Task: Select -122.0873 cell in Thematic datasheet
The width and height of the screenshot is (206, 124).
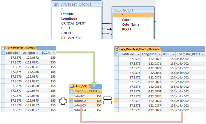Action: [151, 77]
